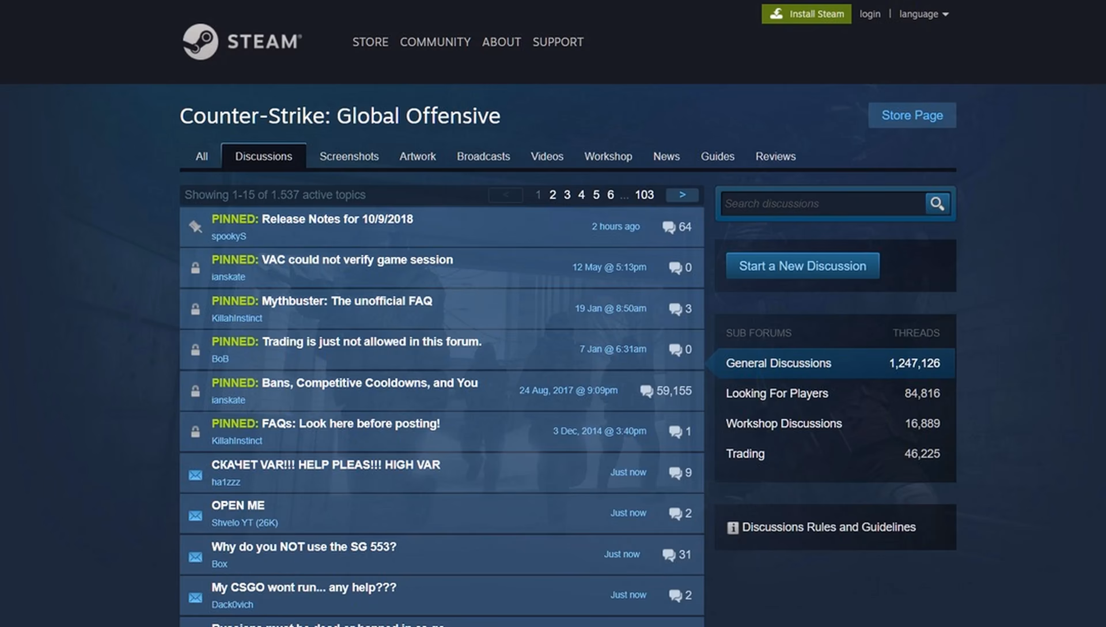The image size is (1106, 627).
Task: Click Start a New Discussion
Action: click(x=802, y=266)
